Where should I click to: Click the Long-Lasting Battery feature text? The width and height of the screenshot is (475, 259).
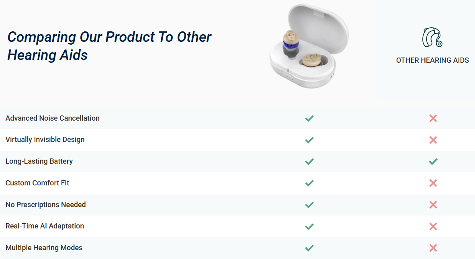[39, 161]
